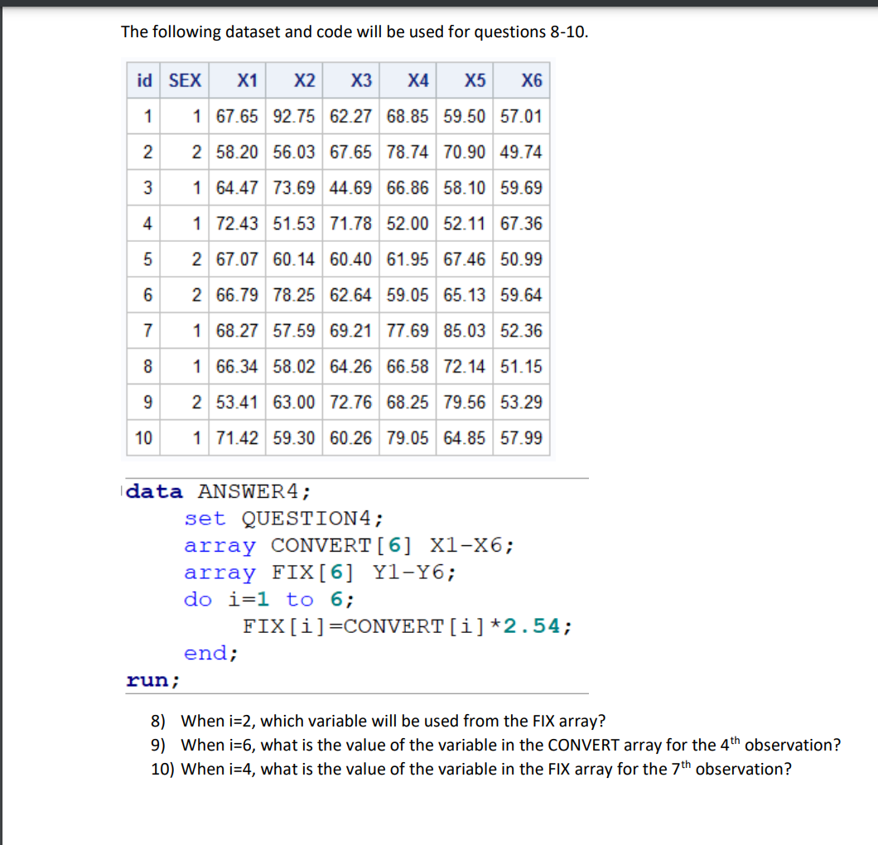Select the X4 column header
878x845 pixels.
point(415,80)
